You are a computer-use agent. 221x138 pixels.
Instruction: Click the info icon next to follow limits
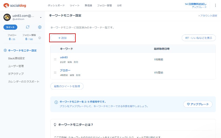click(x=40, y=38)
